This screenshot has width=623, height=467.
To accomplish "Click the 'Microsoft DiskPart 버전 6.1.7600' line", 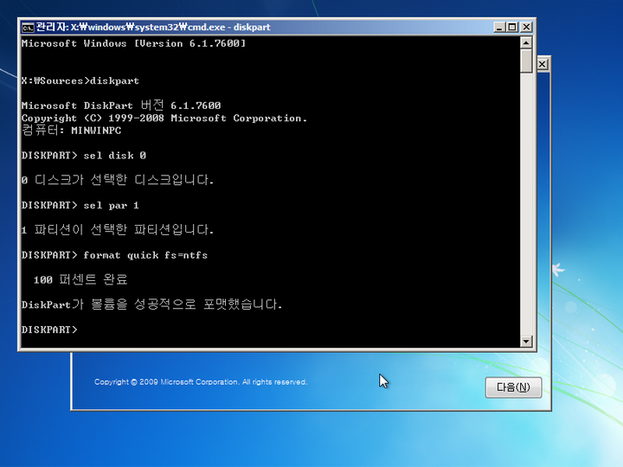I will [121, 106].
